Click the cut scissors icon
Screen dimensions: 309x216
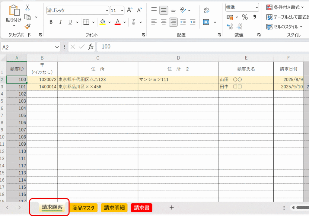[27, 8]
